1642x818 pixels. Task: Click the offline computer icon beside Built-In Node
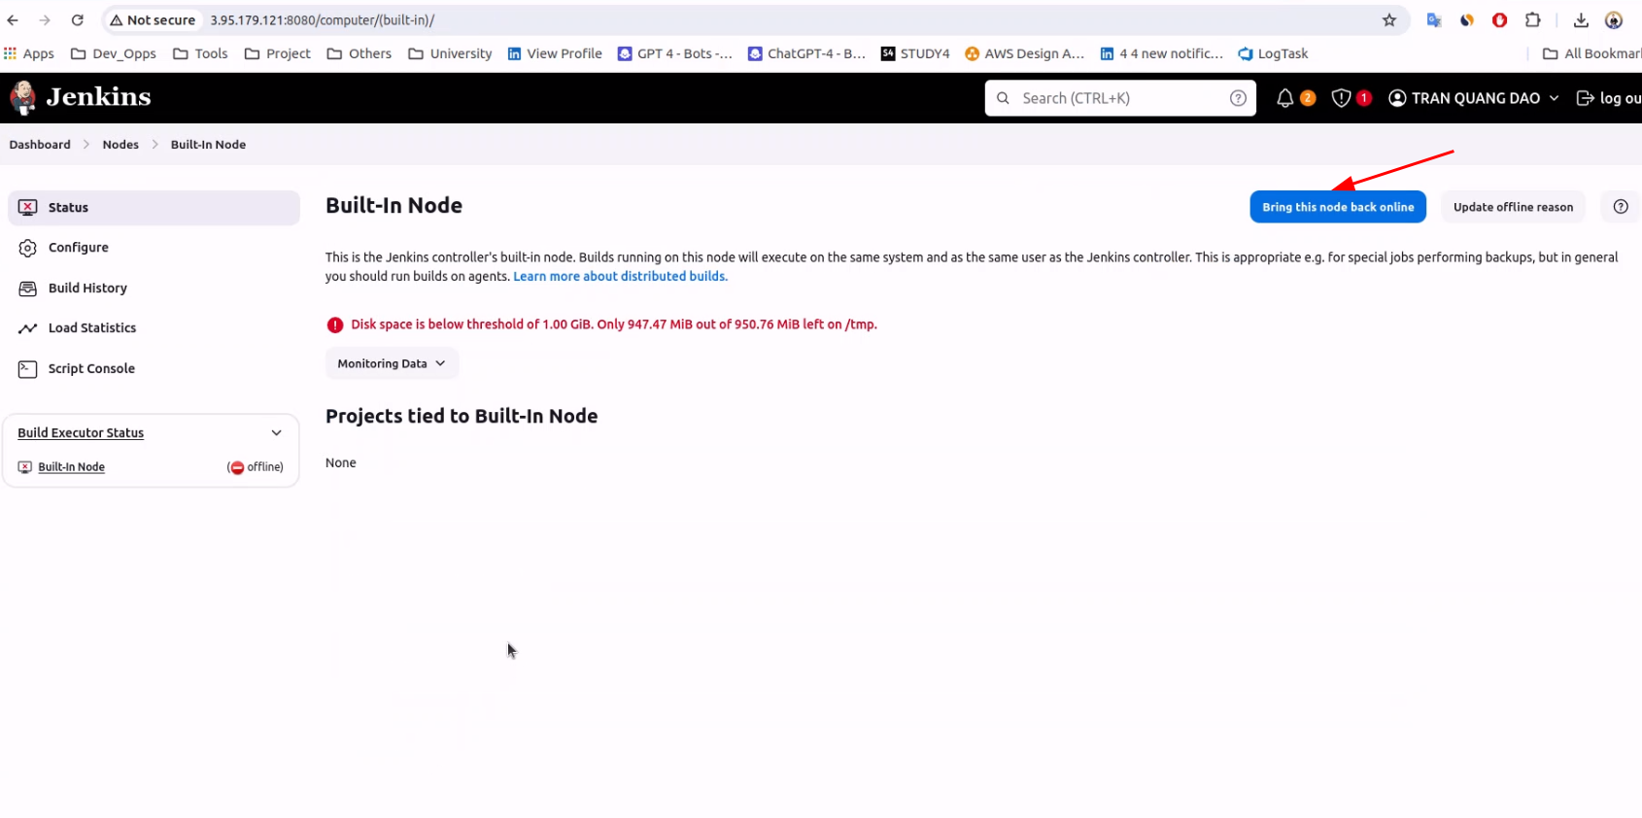(x=25, y=467)
